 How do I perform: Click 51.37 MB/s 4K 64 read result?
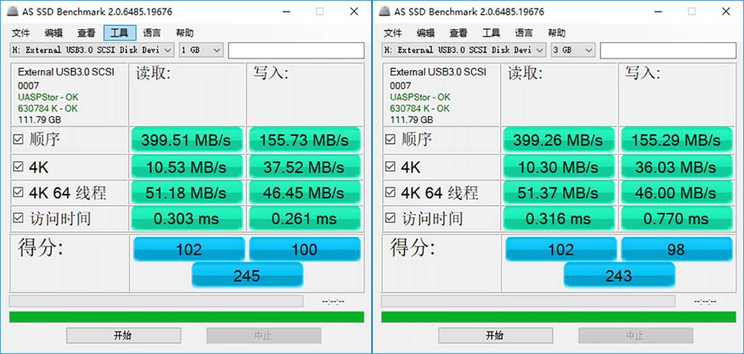tap(559, 193)
